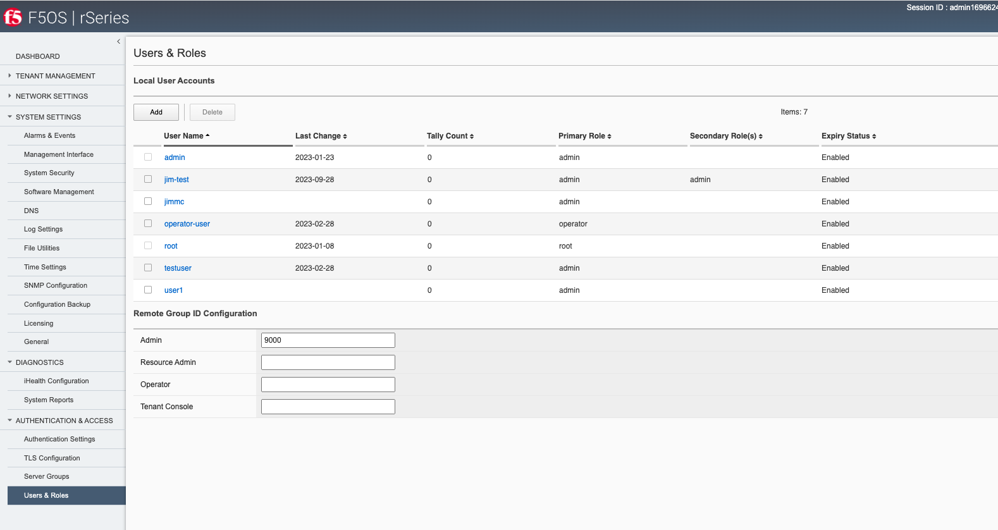
Task: Open TLS Configuration
Action: pyautogui.click(x=52, y=458)
